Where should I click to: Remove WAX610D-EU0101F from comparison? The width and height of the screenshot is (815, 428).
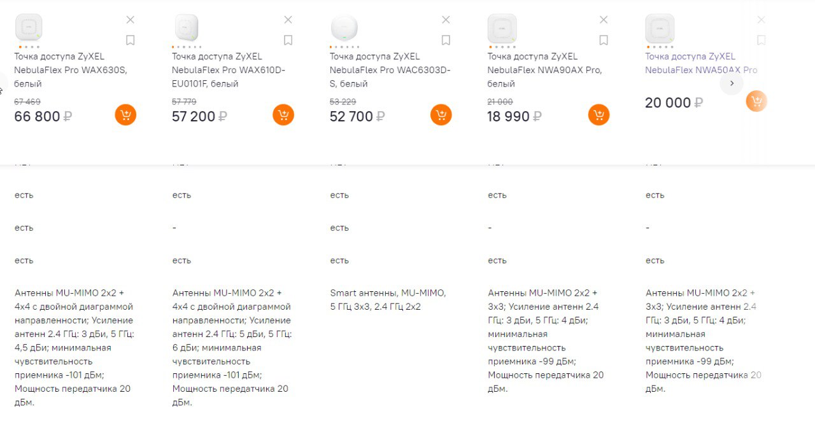(288, 20)
